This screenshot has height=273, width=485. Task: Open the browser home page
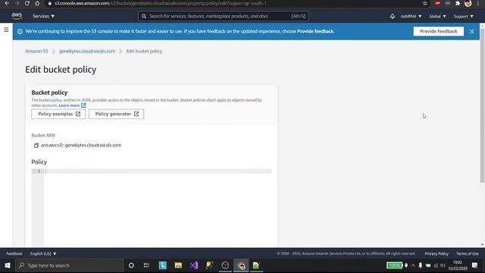(x=37, y=3)
